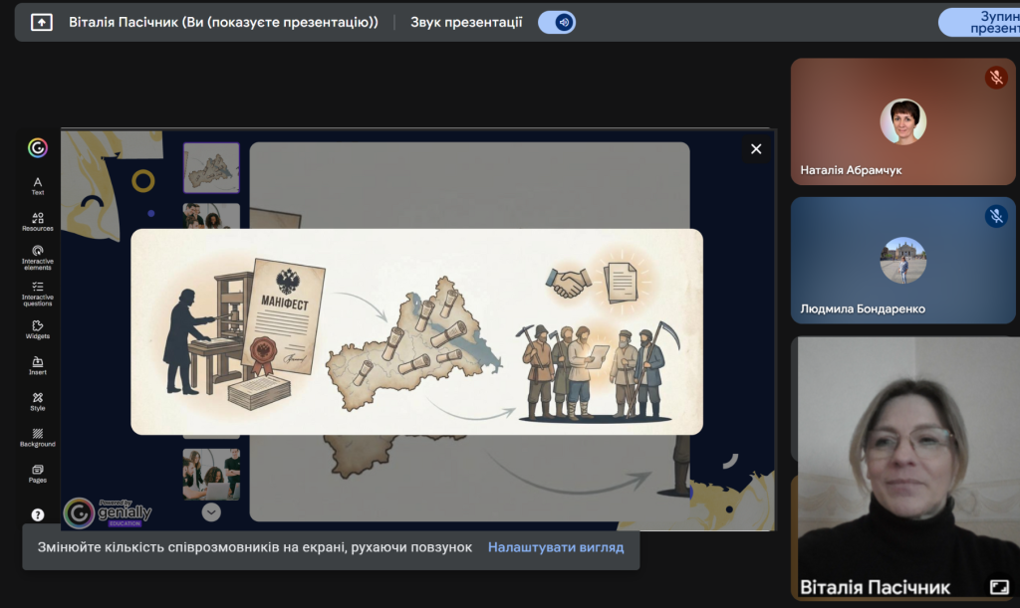This screenshot has width=1020, height=608.
Task: Click the help question mark icon
Action: pos(38,514)
